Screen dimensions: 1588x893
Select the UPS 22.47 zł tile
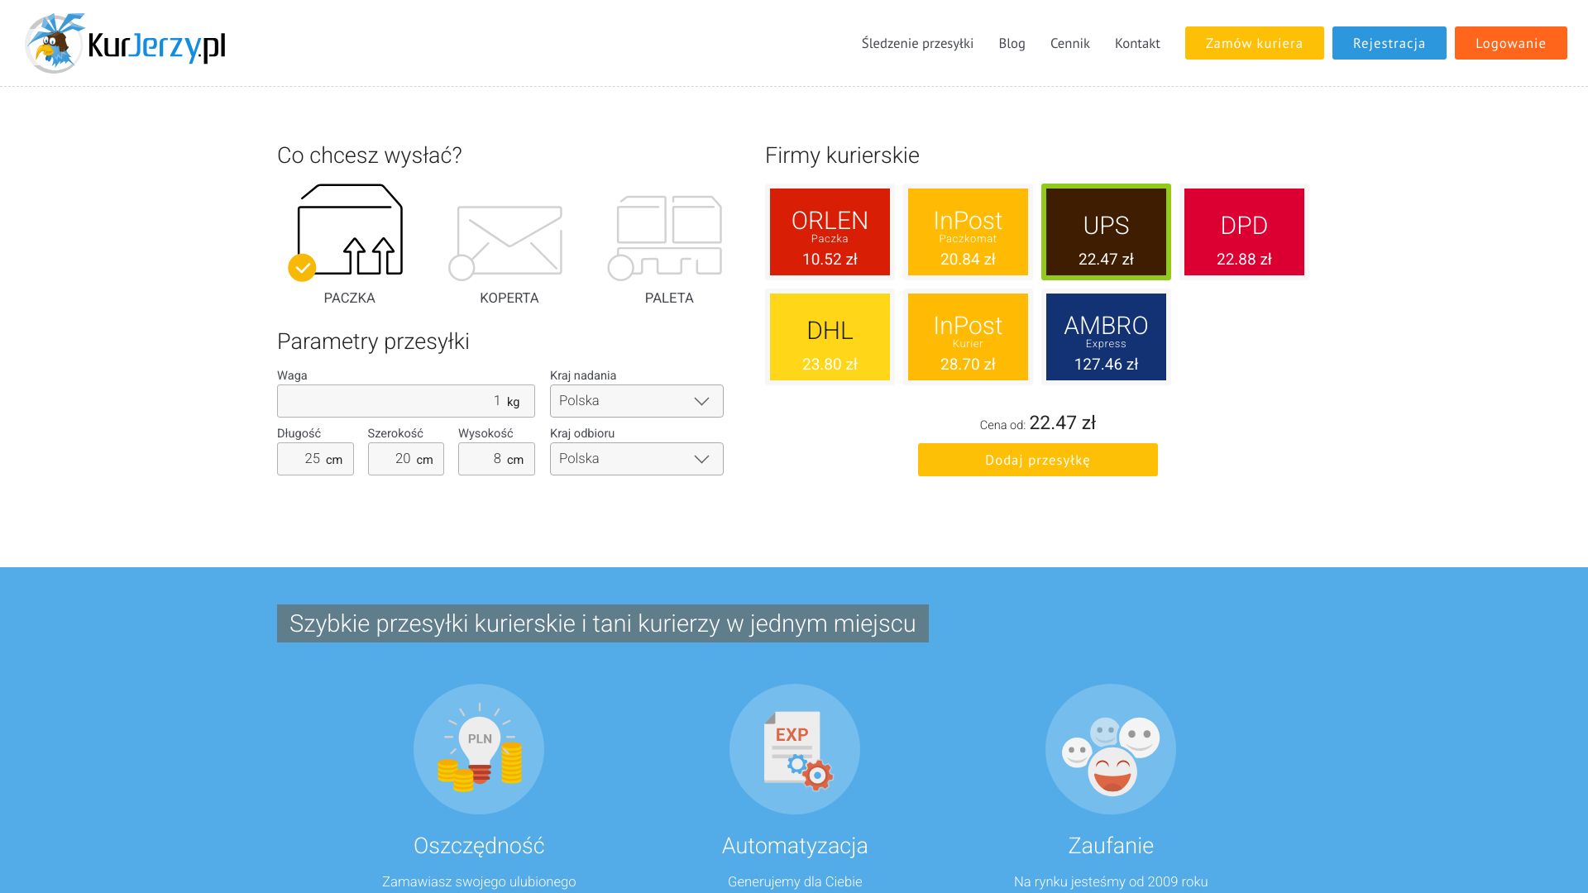(1106, 232)
